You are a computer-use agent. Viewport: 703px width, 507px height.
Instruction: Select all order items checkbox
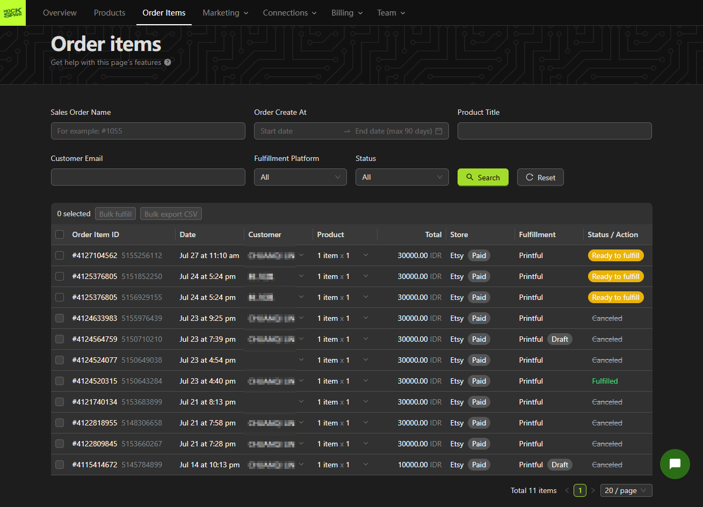pyautogui.click(x=60, y=234)
